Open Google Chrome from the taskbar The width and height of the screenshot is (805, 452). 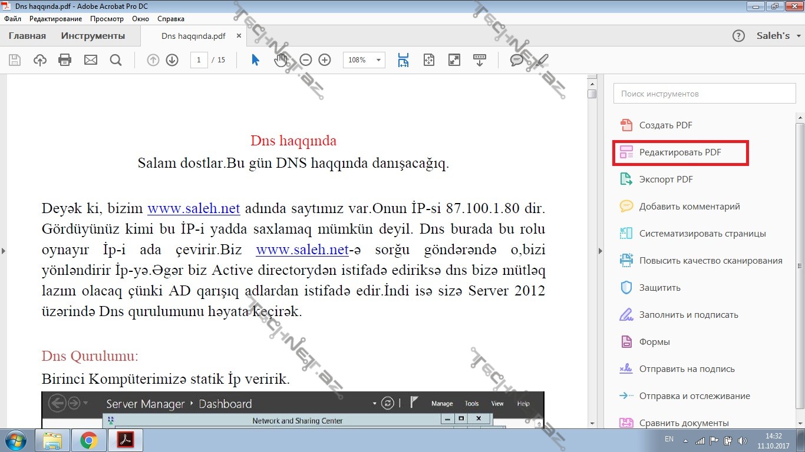click(89, 440)
